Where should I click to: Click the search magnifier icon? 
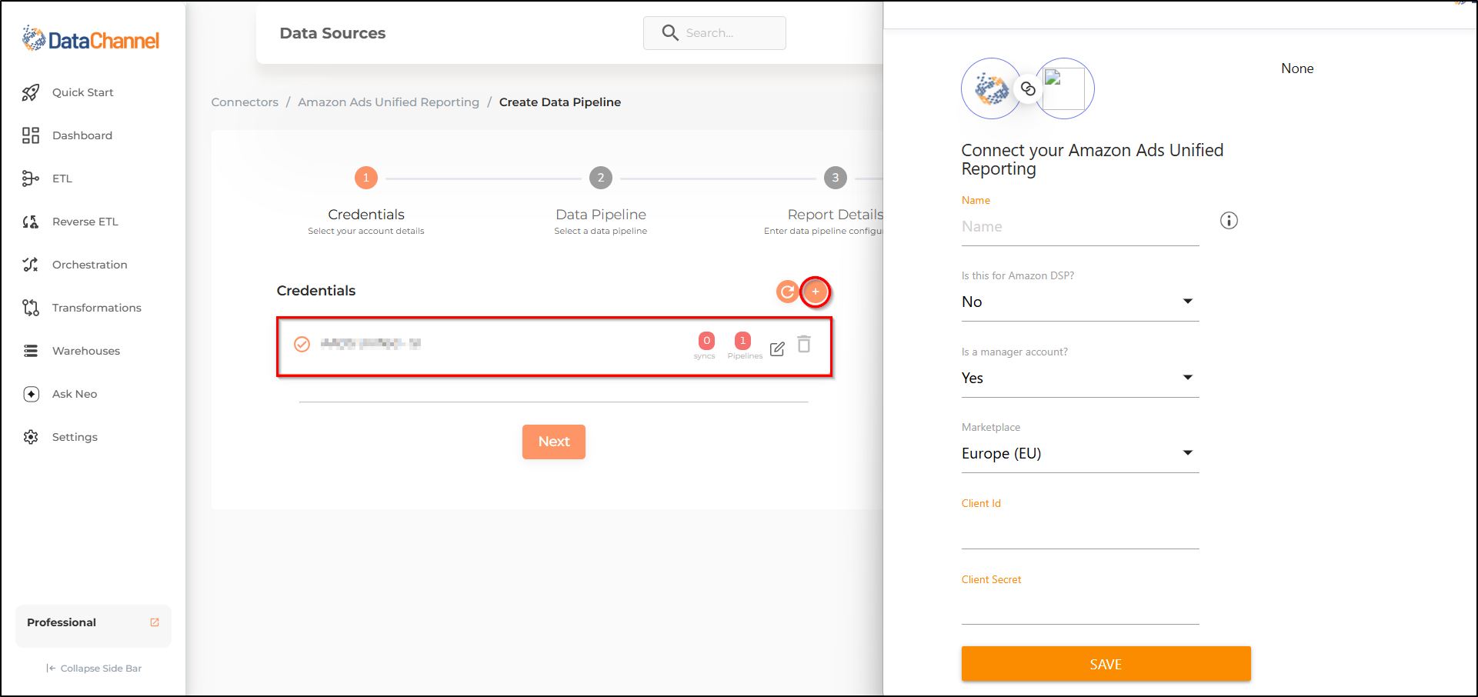(x=670, y=33)
